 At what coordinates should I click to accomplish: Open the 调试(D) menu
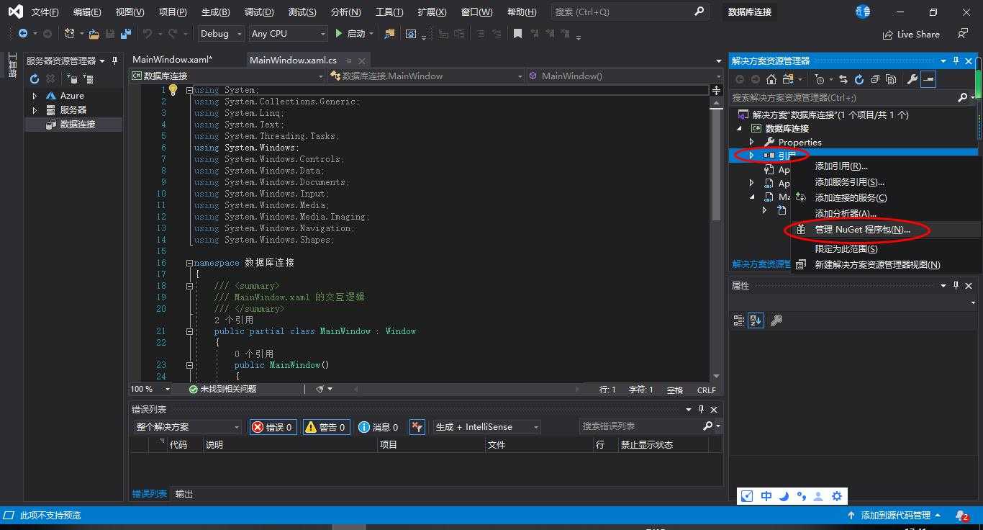pos(259,12)
